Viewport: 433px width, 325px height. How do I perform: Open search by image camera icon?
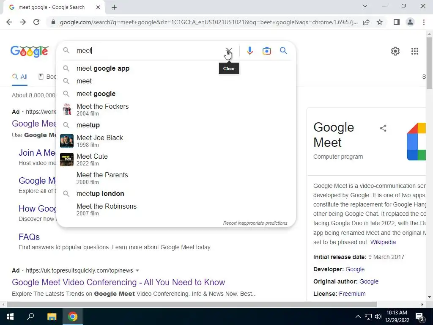coord(267,51)
